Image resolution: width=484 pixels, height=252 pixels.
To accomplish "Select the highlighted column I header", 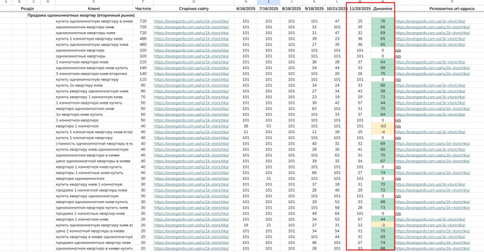I will point(268,2).
